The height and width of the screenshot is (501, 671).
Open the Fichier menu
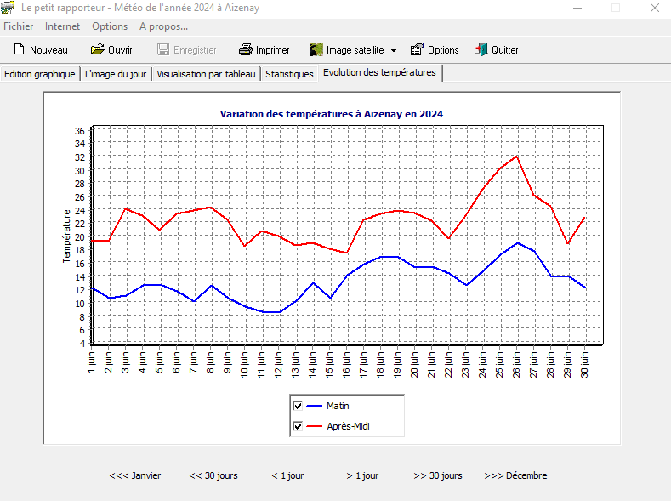[x=19, y=26]
